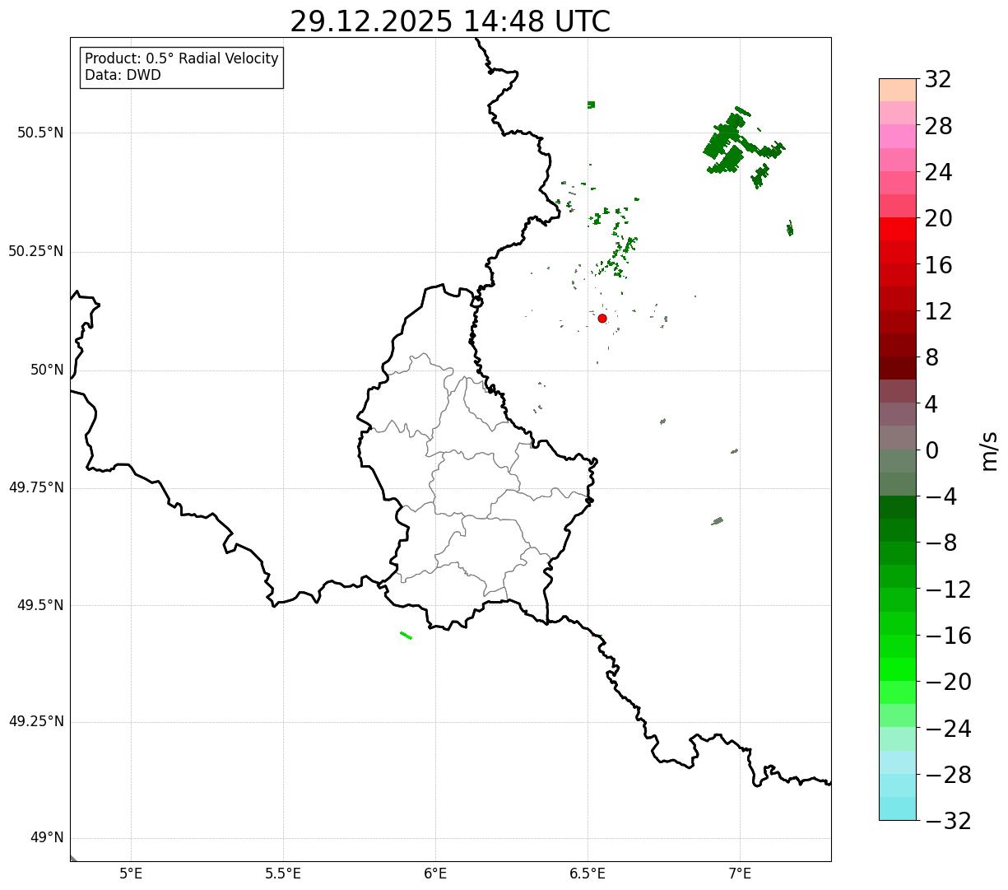The height and width of the screenshot is (890, 1008).
Task: Click the 6°E longitude label
Action: click(435, 873)
